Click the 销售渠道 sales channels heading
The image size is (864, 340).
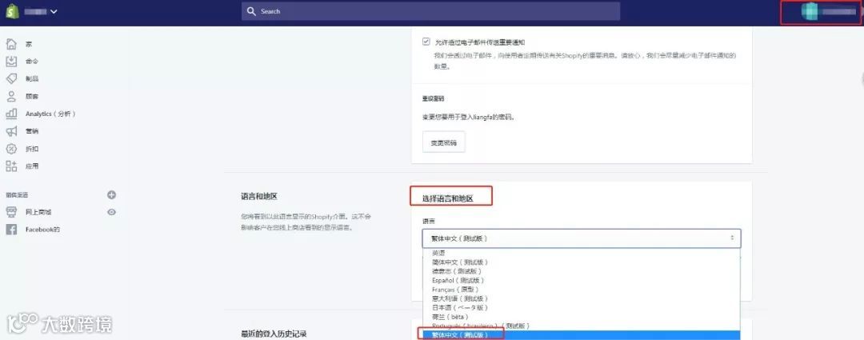[17, 195]
